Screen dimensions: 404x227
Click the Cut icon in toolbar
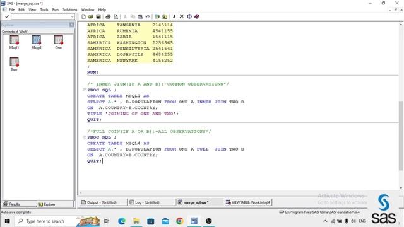pyautogui.click(x=125, y=16)
